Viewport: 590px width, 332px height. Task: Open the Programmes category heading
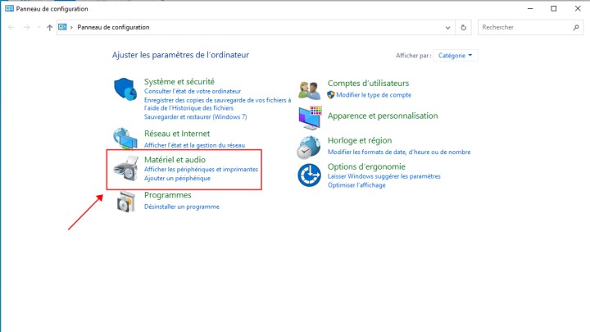[x=167, y=195]
